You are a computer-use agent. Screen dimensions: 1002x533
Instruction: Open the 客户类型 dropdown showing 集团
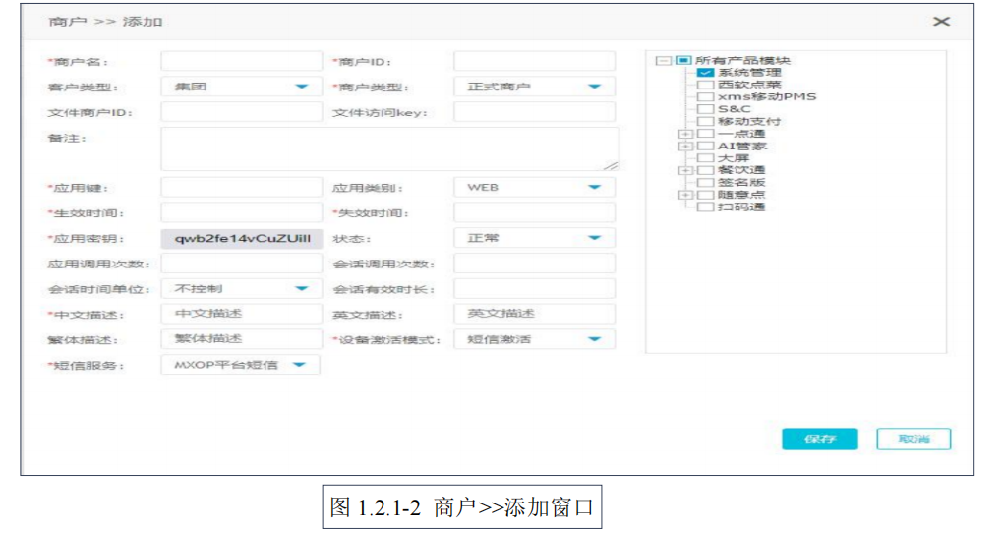[242, 87]
